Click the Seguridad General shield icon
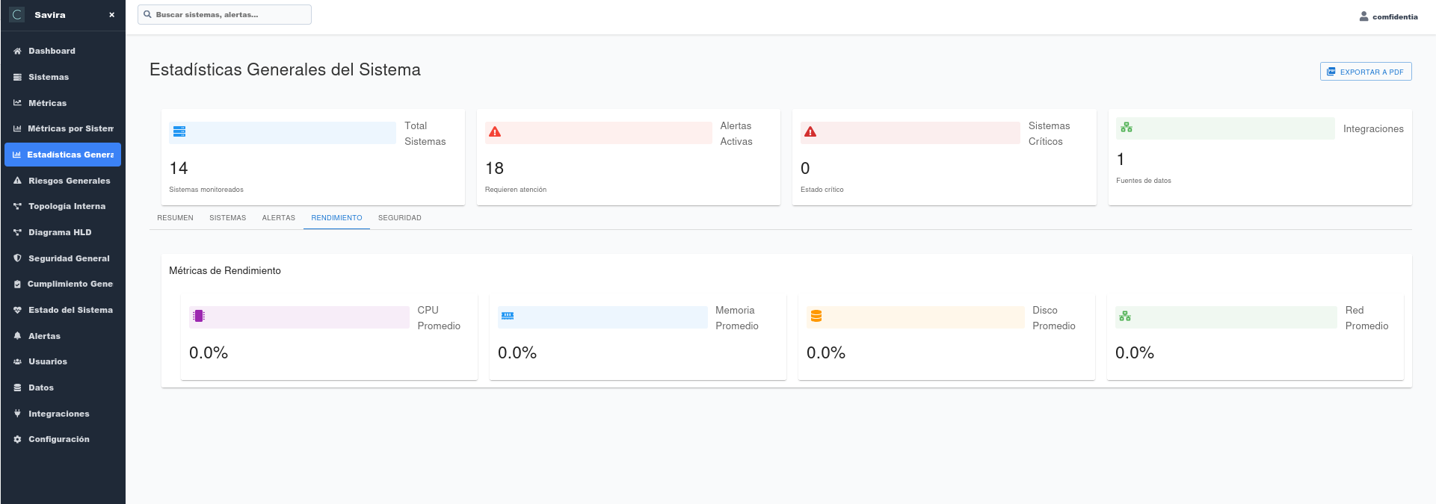Image resolution: width=1436 pixels, height=504 pixels. coord(17,258)
